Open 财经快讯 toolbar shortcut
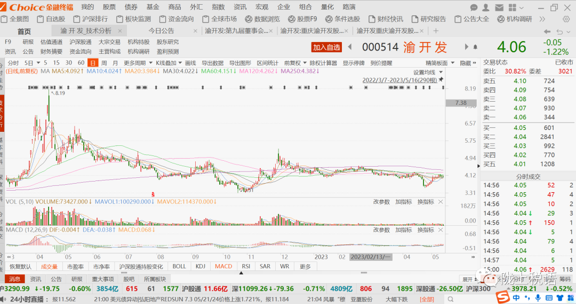Viewport: 576px width, 304px height. click(x=386, y=19)
